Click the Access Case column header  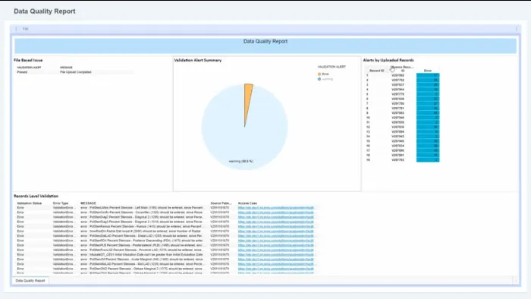(x=247, y=203)
